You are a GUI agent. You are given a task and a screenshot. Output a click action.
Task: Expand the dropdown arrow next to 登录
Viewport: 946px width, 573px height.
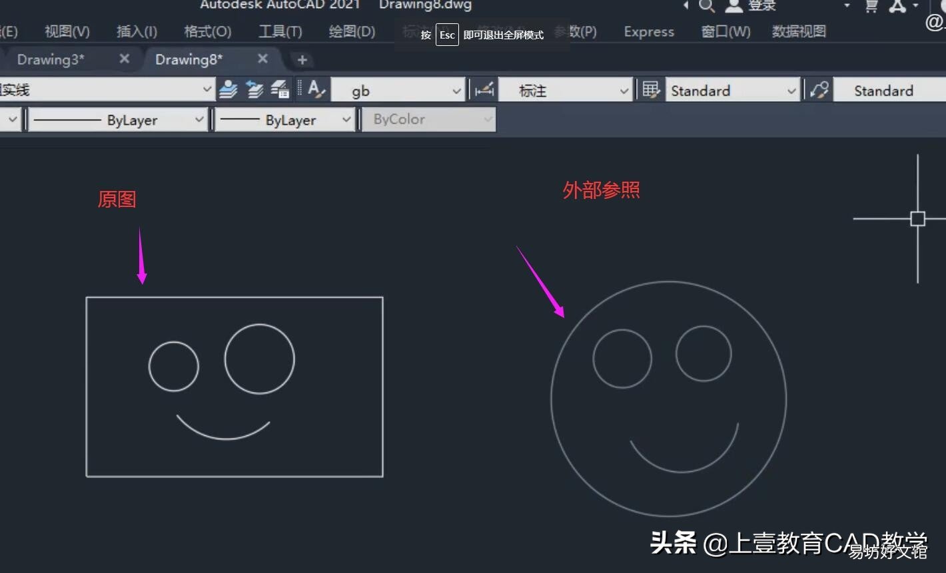coord(847,5)
